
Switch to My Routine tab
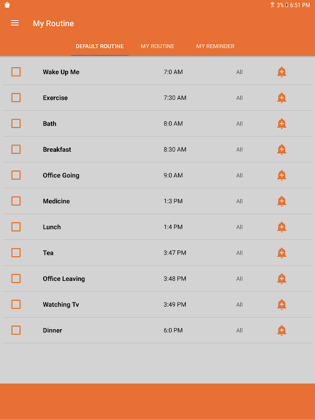[x=157, y=46]
